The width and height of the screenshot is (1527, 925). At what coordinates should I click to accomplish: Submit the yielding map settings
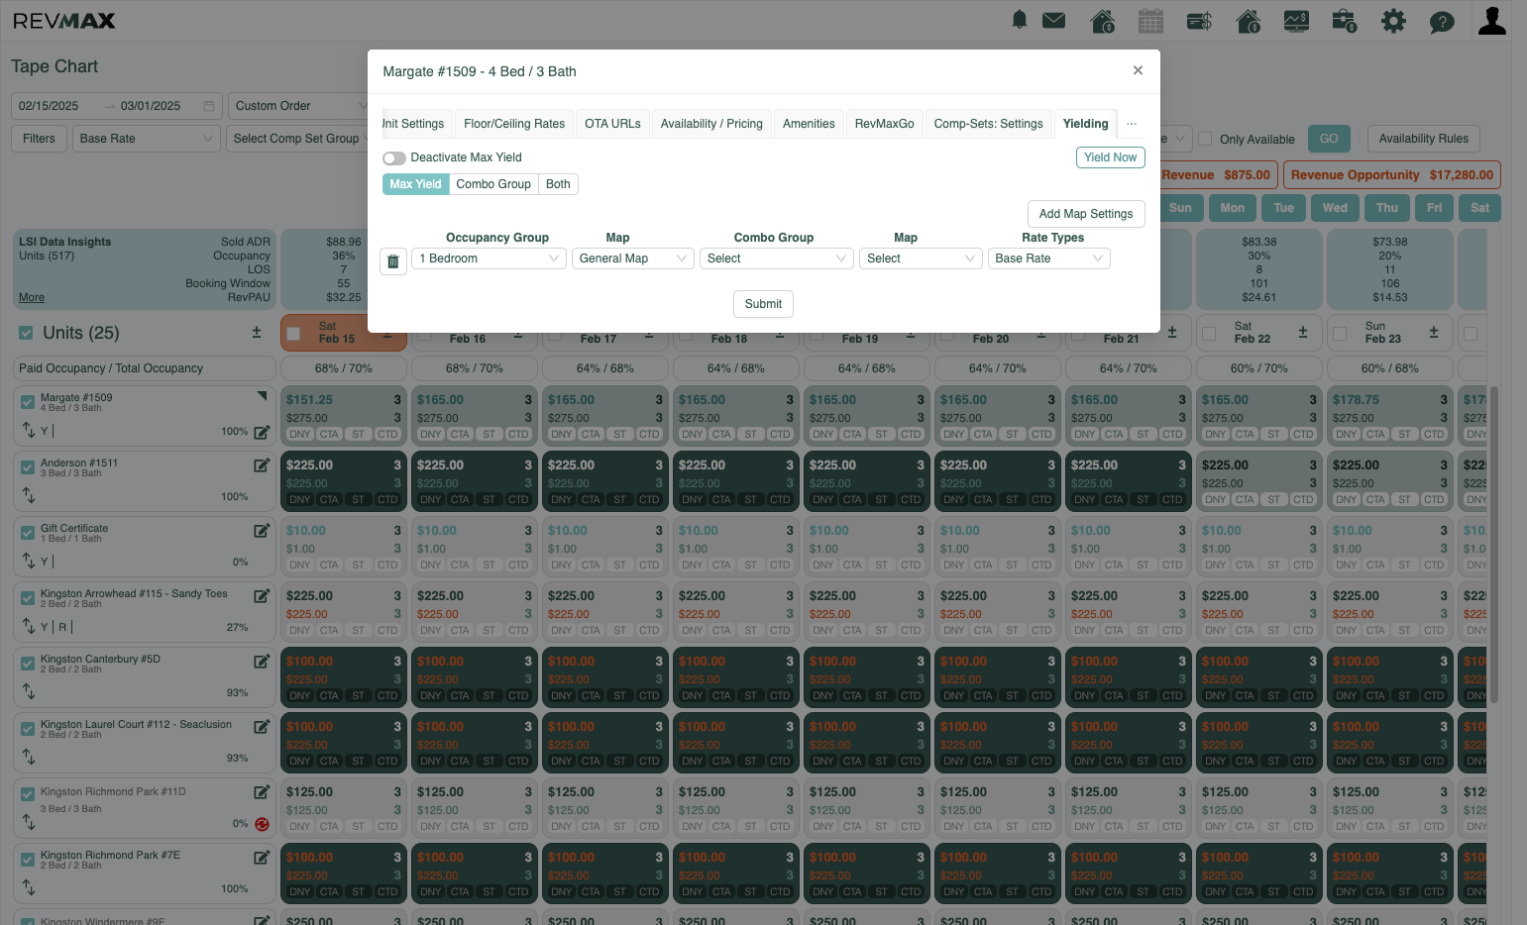763,304
